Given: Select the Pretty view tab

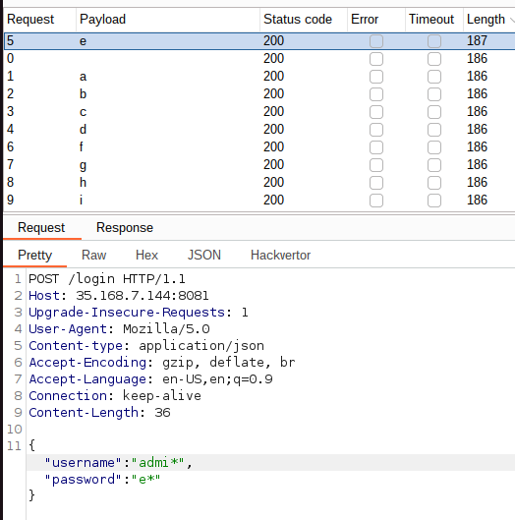Looking at the screenshot, I should [34, 256].
